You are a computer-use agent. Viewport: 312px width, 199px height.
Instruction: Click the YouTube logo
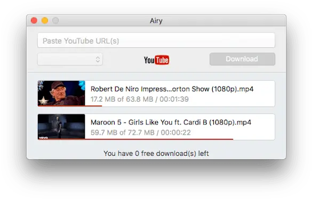pos(157,60)
